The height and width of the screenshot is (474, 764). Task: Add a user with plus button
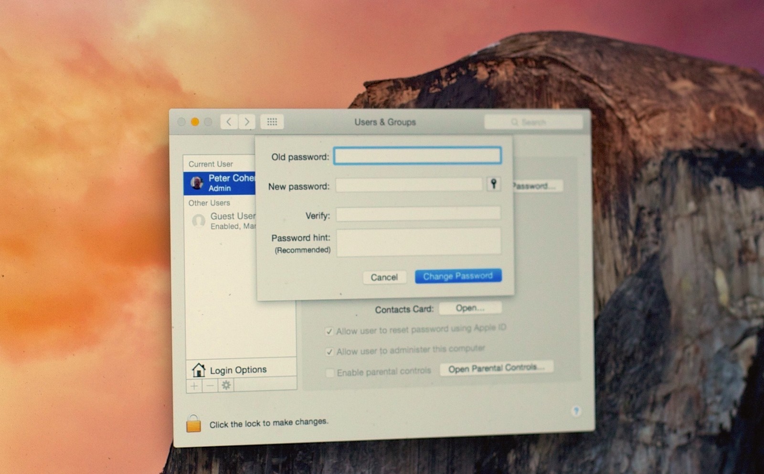[x=194, y=386]
